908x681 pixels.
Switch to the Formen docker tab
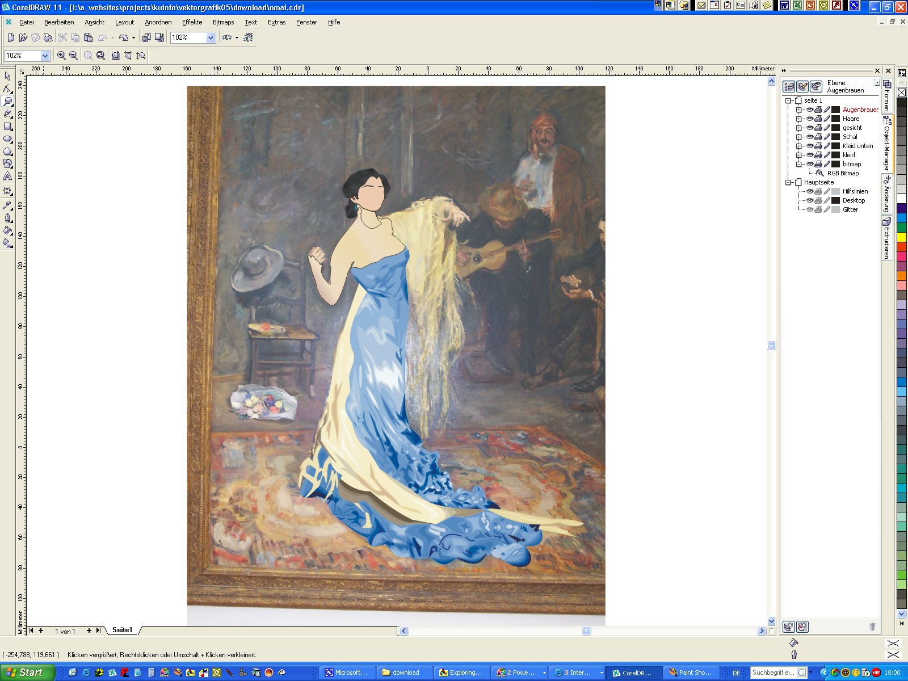pos(887,95)
